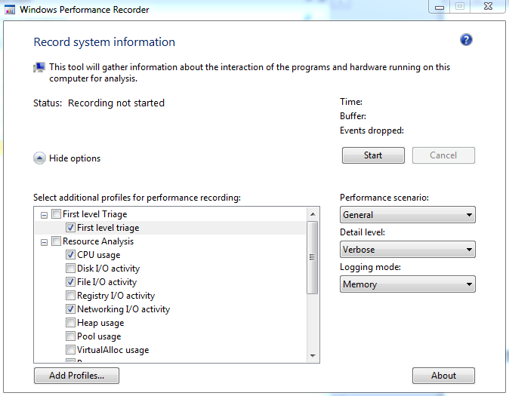Screen dimensions: 509x396
Task: Click the 'Buffer:' label
Action: tap(353, 116)
